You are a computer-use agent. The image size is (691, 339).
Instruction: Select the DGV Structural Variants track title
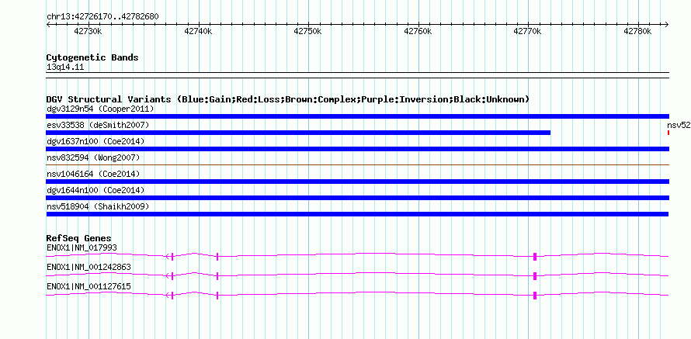click(x=288, y=99)
